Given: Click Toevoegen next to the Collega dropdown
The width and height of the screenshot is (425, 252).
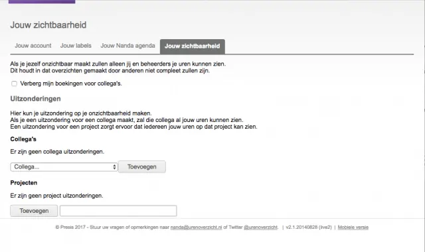Looking at the screenshot, I should click(x=141, y=166).
